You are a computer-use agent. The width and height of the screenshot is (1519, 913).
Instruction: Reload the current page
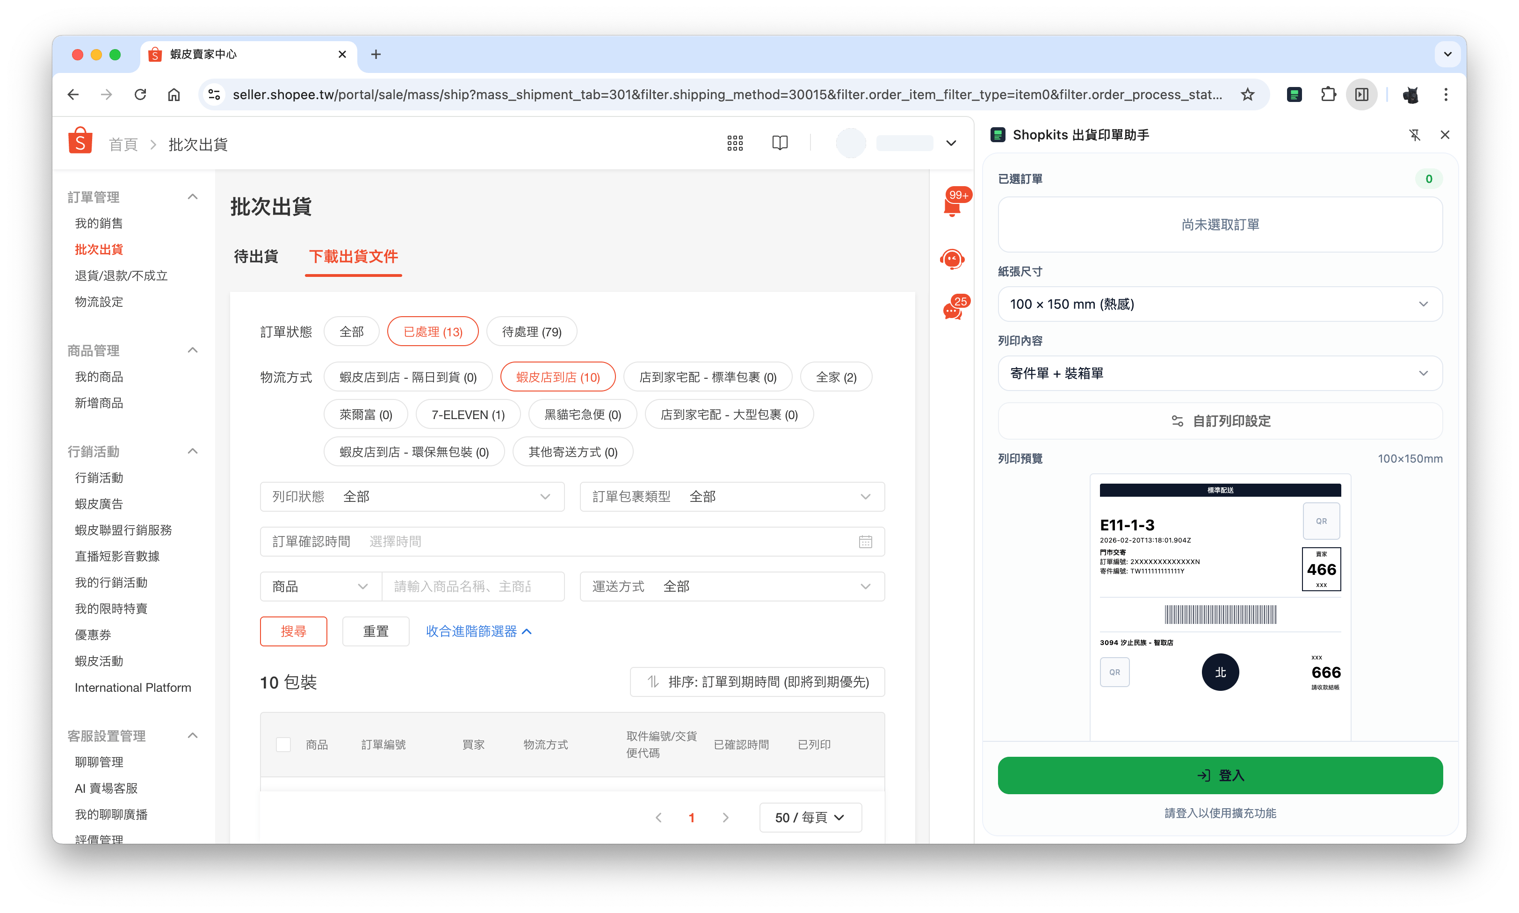click(x=140, y=94)
